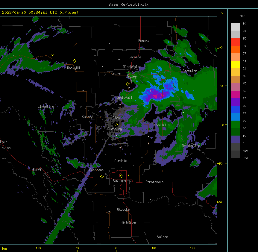Click the magenta 39 dBZ legend swatch

235,94
